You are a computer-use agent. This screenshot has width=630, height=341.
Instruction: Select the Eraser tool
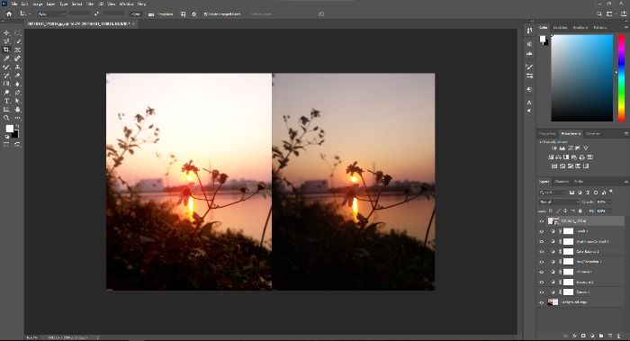click(18, 76)
